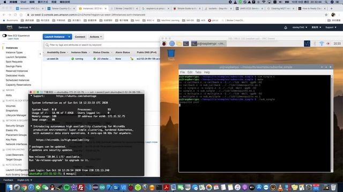
Task: Open the Actions dropdown
Action: pyautogui.click(x=96, y=37)
